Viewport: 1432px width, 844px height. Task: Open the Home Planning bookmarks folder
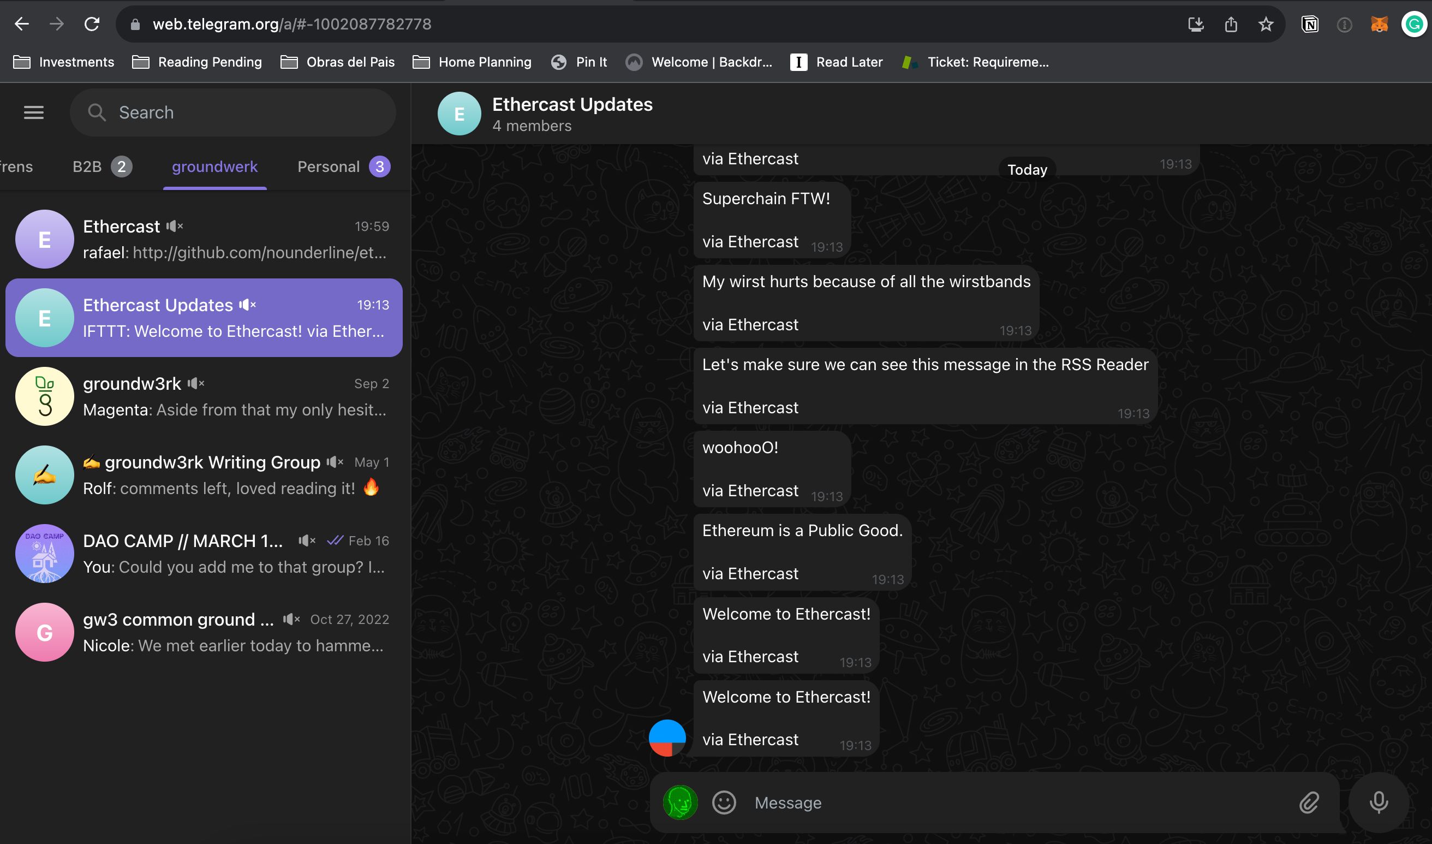click(x=473, y=62)
